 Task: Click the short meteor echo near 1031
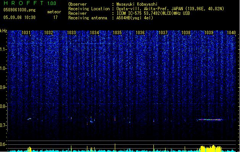(x=29, y=119)
